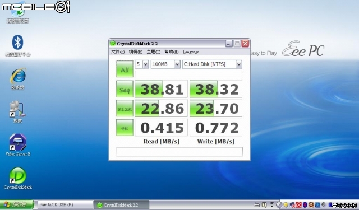Expand hidden tray icons with the arrow
This screenshot has width=359, height=210.
coord(279,205)
